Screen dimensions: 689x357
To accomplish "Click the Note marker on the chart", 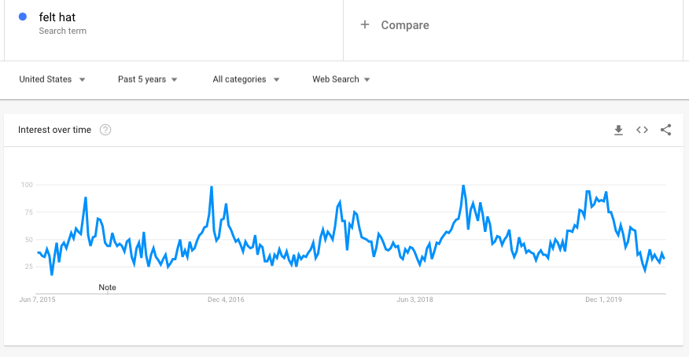I will (x=107, y=288).
